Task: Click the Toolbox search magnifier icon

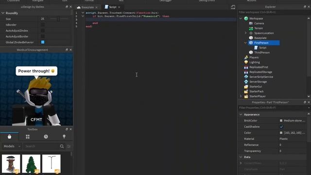Action: click(62, 146)
